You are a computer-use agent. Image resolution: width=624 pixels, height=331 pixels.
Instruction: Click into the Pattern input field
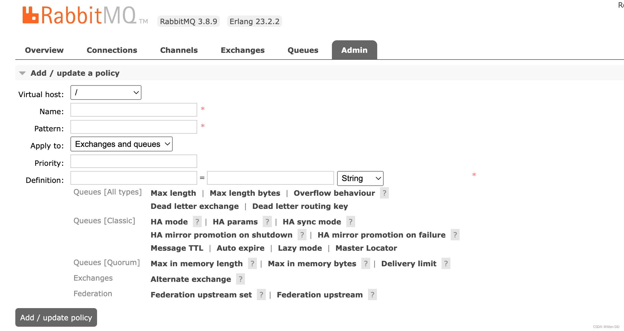[x=133, y=126]
